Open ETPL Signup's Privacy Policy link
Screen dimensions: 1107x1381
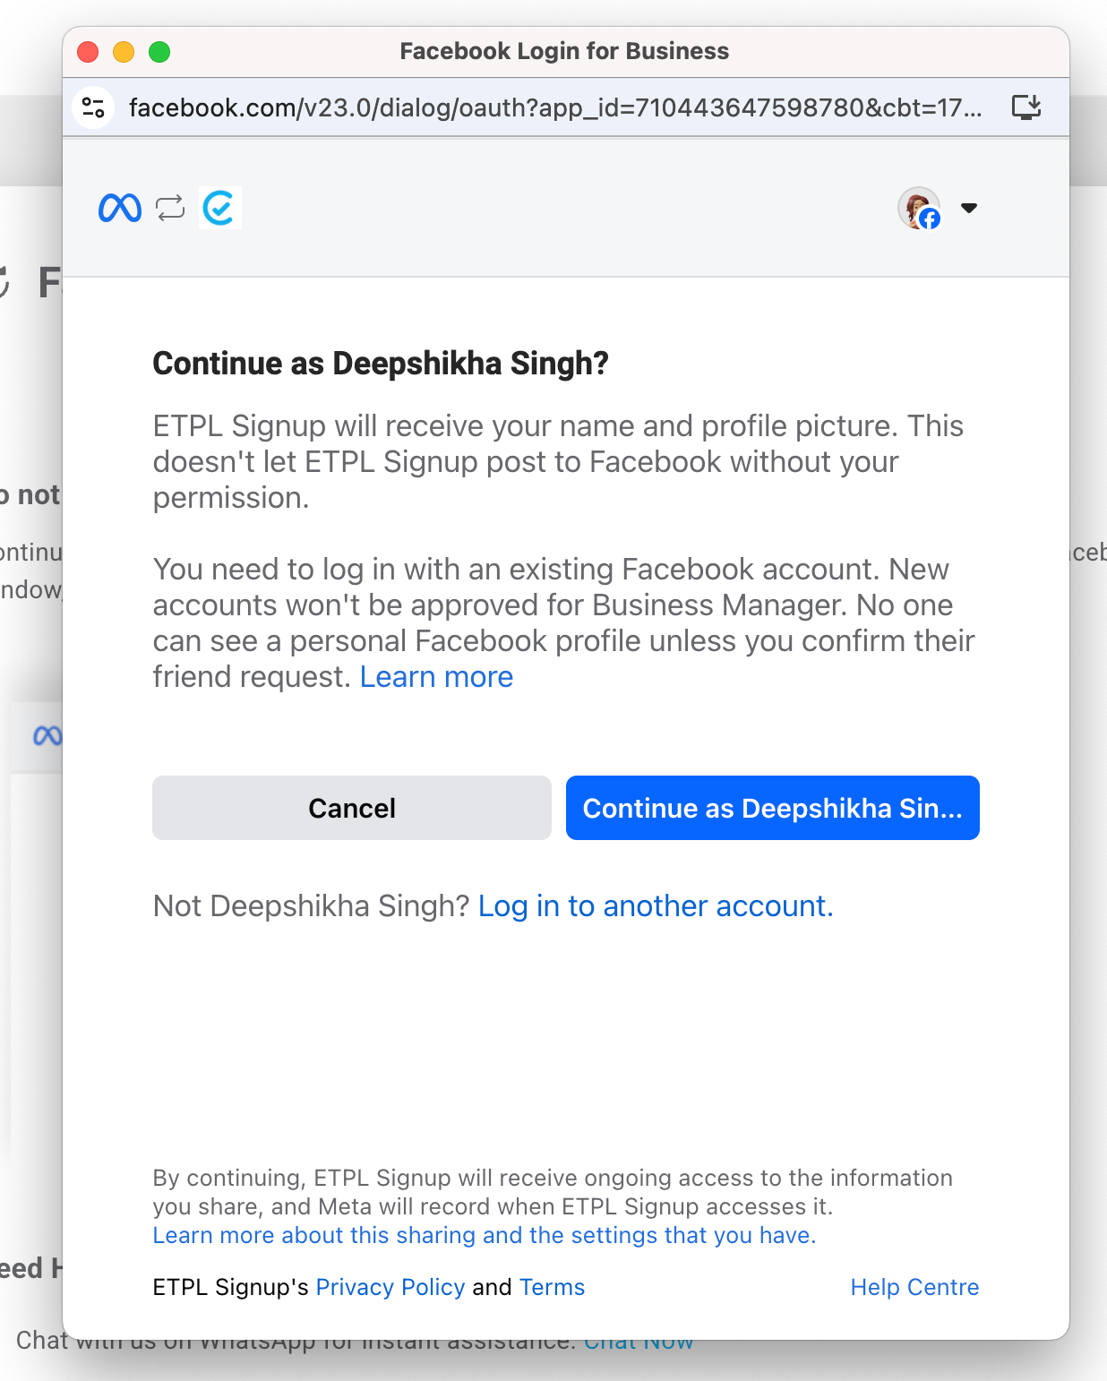pyautogui.click(x=390, y=1287)
